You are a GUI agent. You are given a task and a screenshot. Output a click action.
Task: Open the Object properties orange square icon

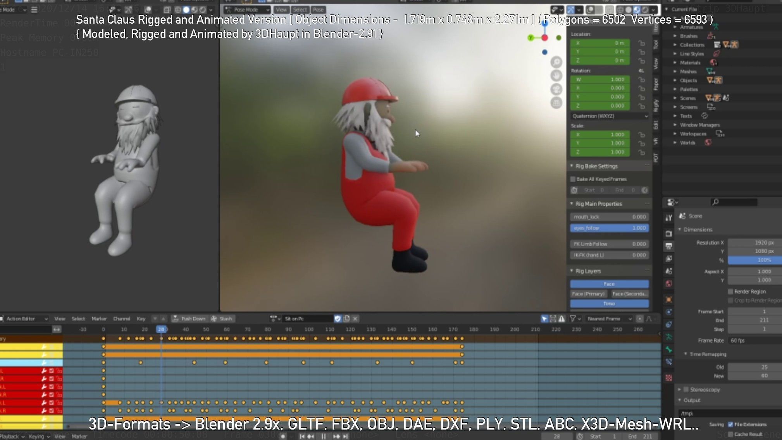click(x=669, y=299)
